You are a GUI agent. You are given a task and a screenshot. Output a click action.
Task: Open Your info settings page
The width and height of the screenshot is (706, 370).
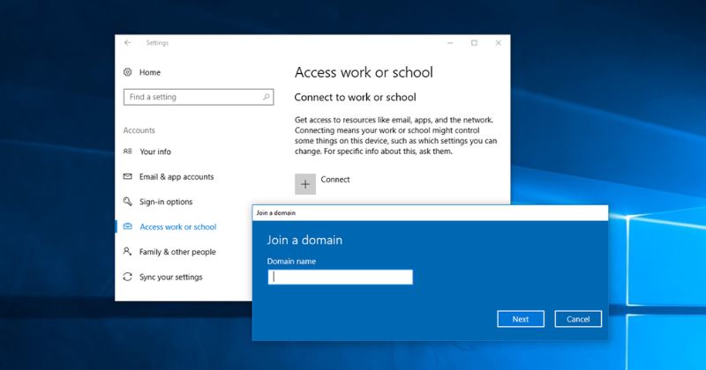pyautogui.click(x=155, y=152)
